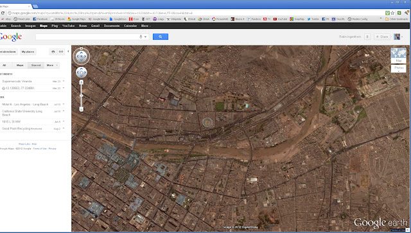This screenshot has width=411, height=233.
Task: Open Motel 6 Los Angeles Long Beach entry
Action: tap(25, 105)
